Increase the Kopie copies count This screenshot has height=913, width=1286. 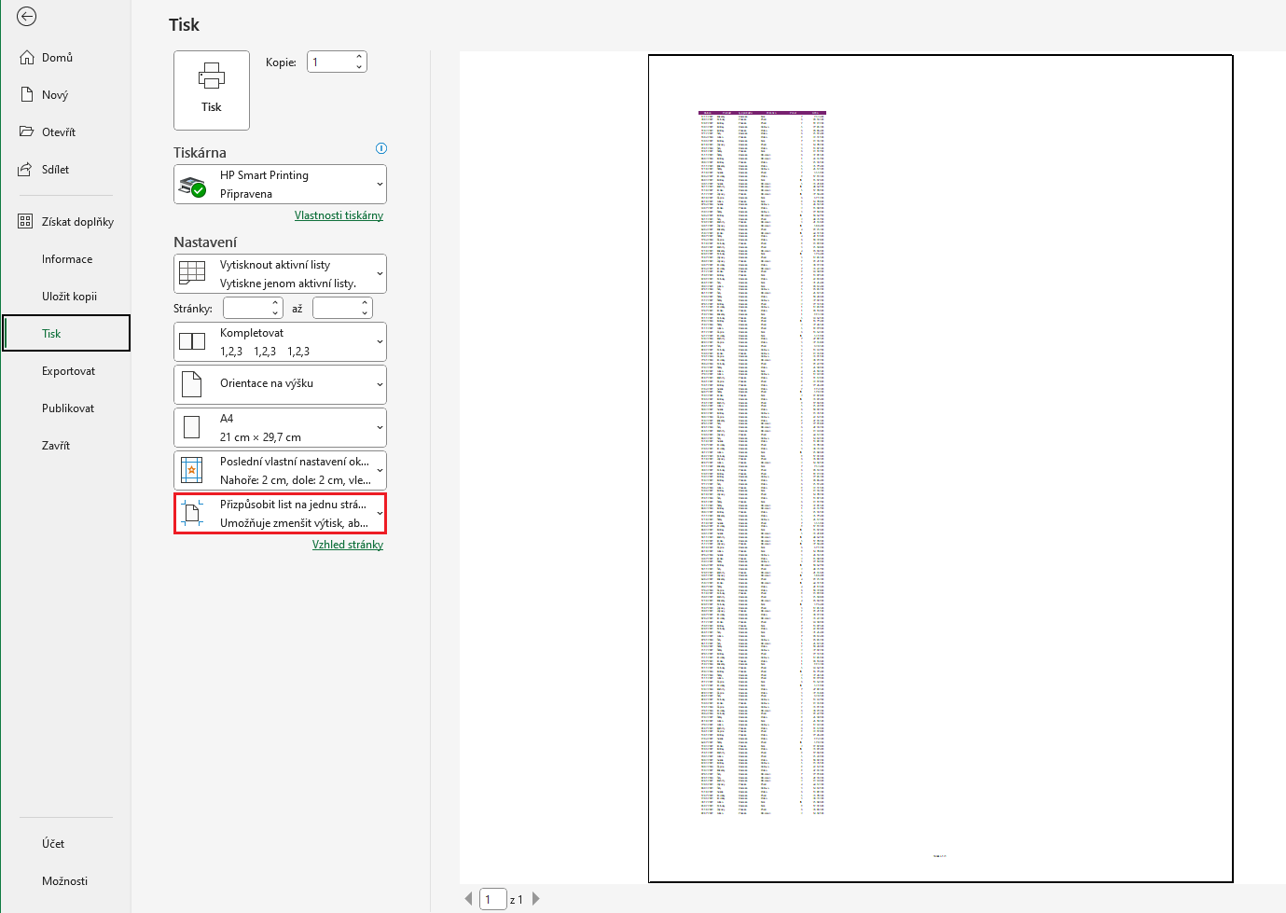pyautogui.click(x=359, y=57)
